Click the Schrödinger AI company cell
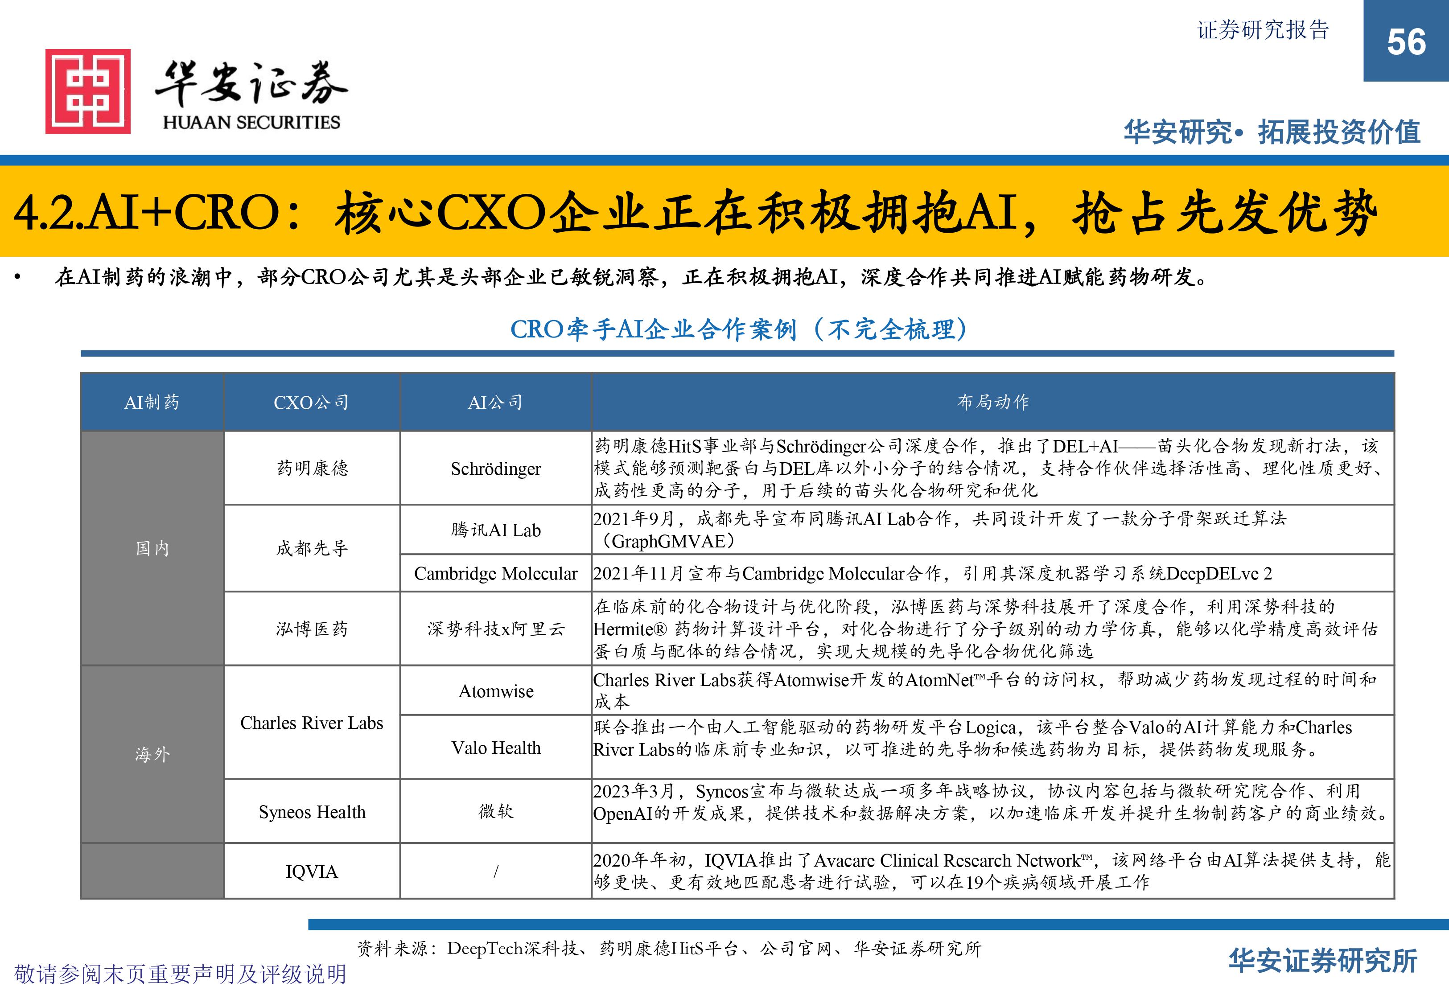The image size is (1449, 1003). pos(496,468)
